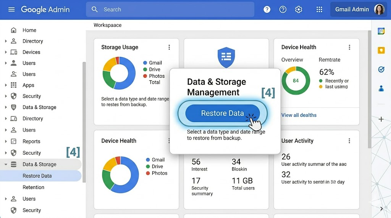The image size is (391, 218).
Task: Click the 62% Remtrate value
Action: (x=327, y=72)
